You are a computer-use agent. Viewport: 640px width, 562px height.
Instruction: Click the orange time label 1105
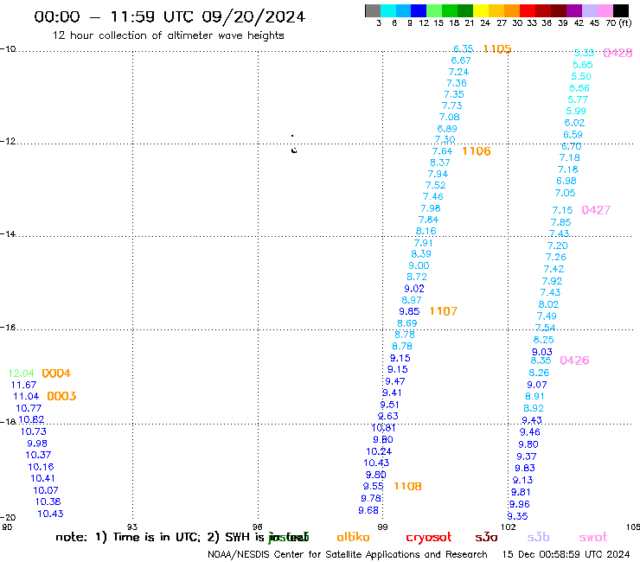pos(497,49)
